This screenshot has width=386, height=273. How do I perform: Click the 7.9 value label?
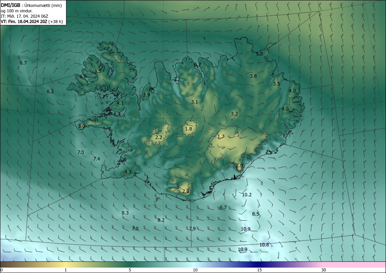[x=192, y=229]
